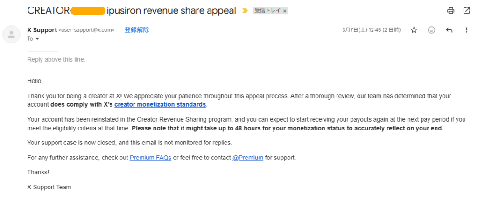Follow the @Premium support link
478x202 pixels.
[248, 158]
